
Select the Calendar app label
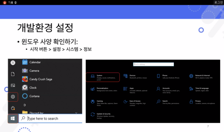(x=35, y=62)
